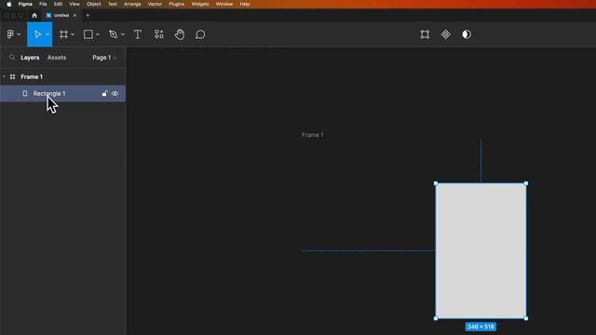Click the search icon in Layers panel
596x335 pixels.
[x=12, y=58]
